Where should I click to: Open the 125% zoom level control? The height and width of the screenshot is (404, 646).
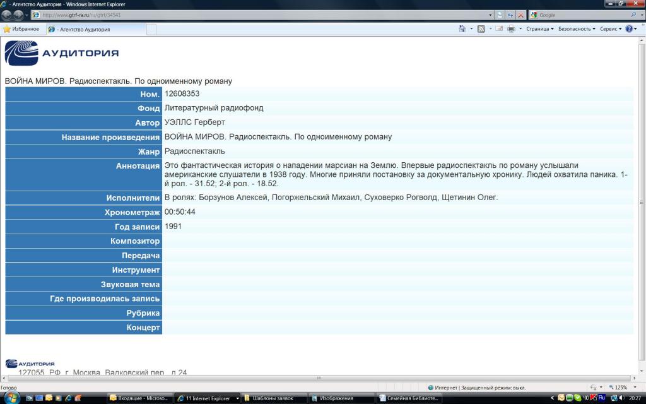click(x=621, y=387)
